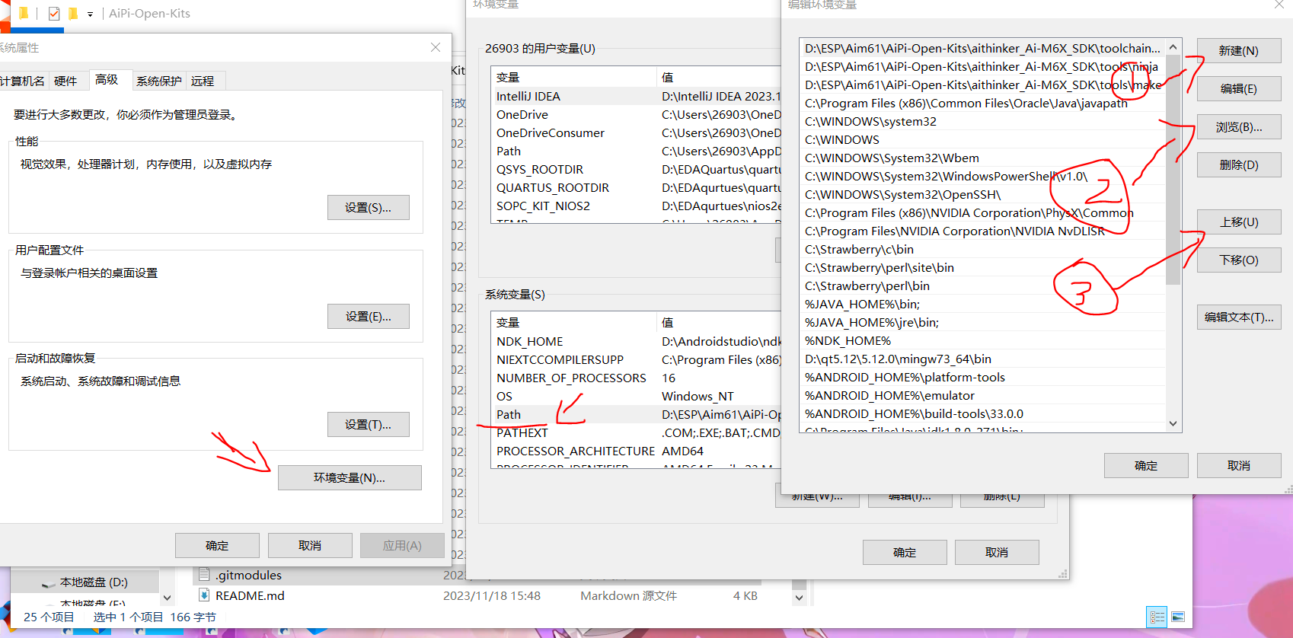Click Explorer file list scroll-down arrow

click(x=799, y=598)
